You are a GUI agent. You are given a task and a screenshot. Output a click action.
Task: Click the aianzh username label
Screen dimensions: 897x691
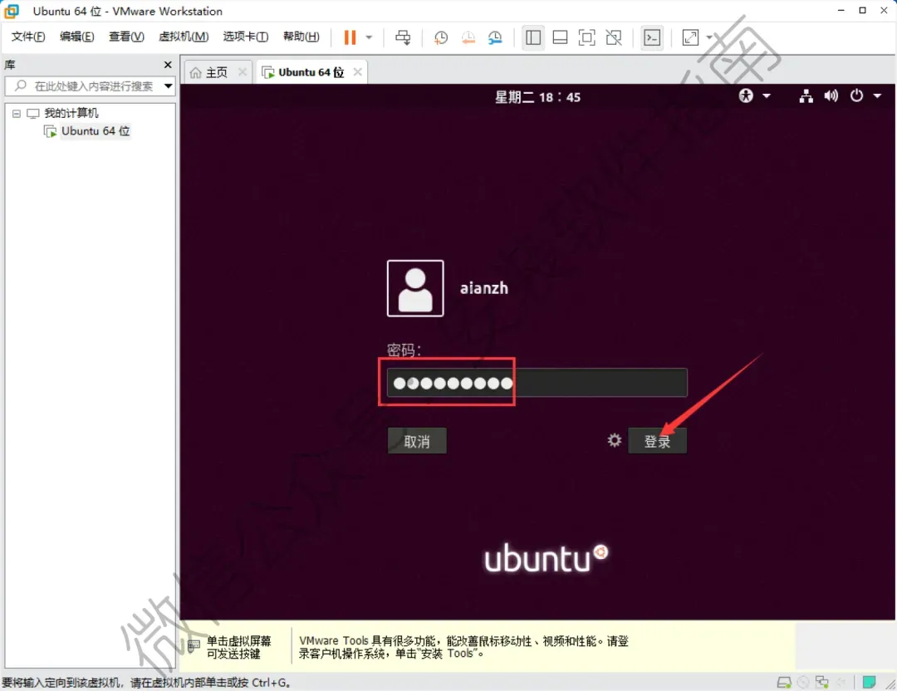(484, 287)
